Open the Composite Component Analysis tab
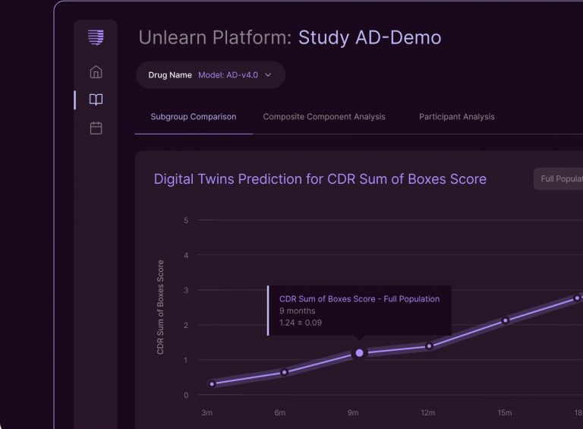The width and height of the screenshot is (583, 429). click(324, 117)
